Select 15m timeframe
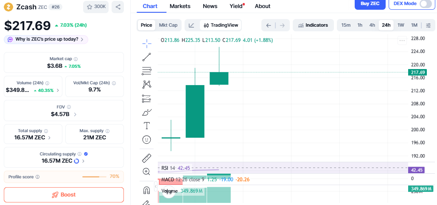 tap(346, 25)
